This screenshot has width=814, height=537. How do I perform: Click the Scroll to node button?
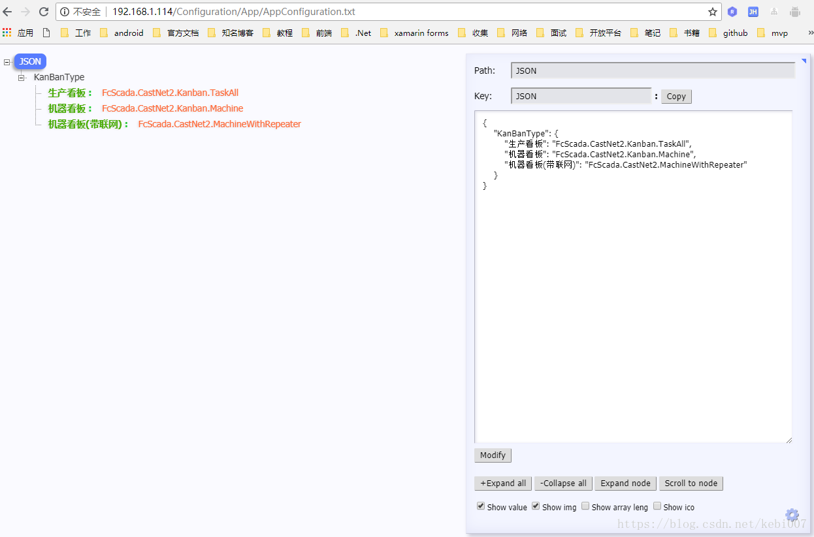click(691, 483)
